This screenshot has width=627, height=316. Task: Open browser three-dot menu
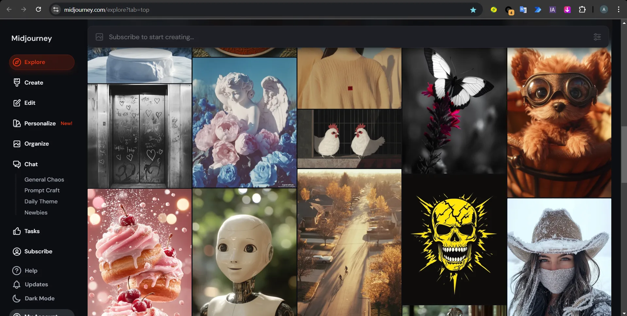[618, 9]
